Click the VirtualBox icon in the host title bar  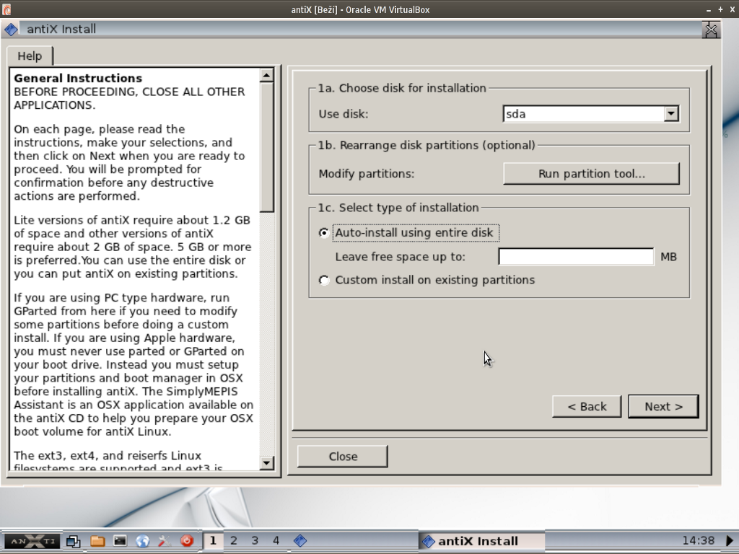point(6,9)
